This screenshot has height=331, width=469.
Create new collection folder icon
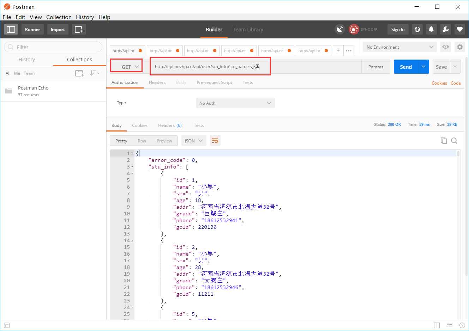tap(79, 73)
